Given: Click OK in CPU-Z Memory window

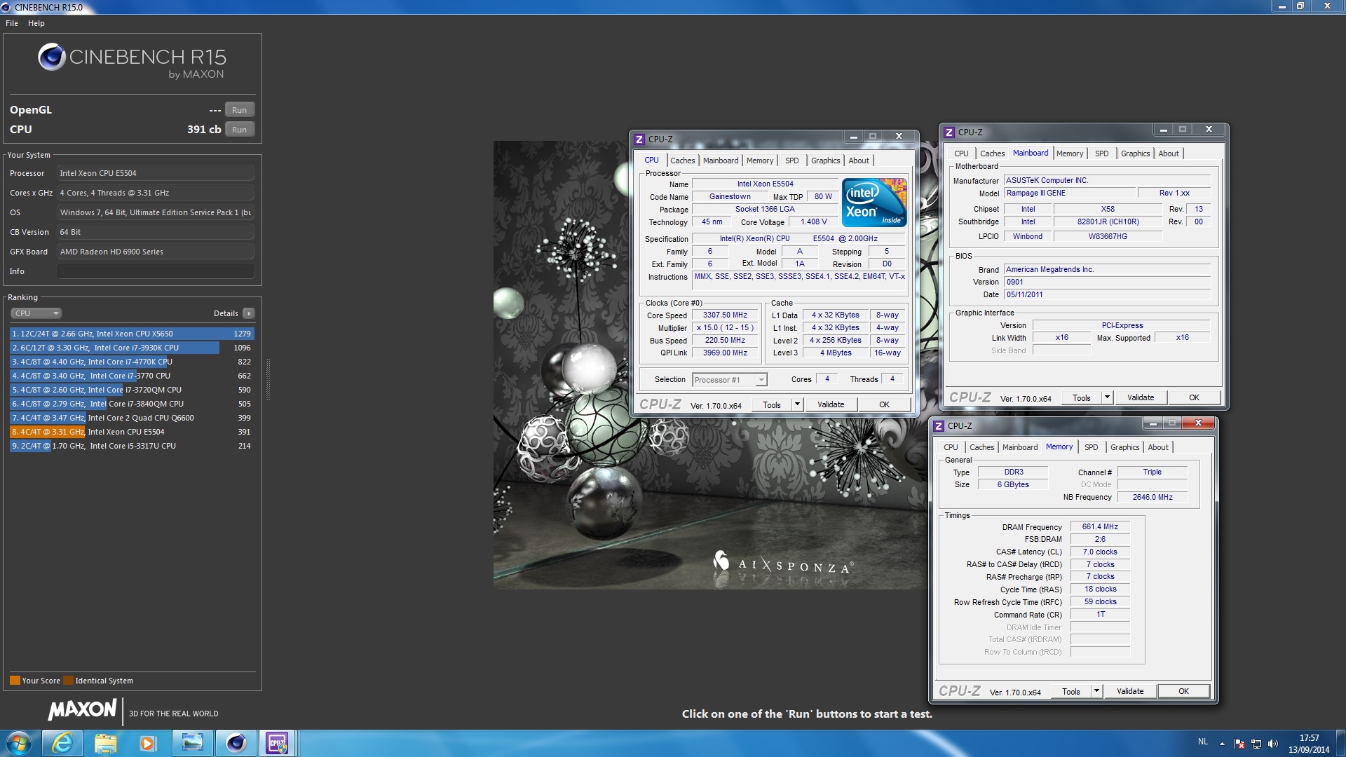Looking at the screenshot, I should pyautogui.click(x=1183, y=691).
